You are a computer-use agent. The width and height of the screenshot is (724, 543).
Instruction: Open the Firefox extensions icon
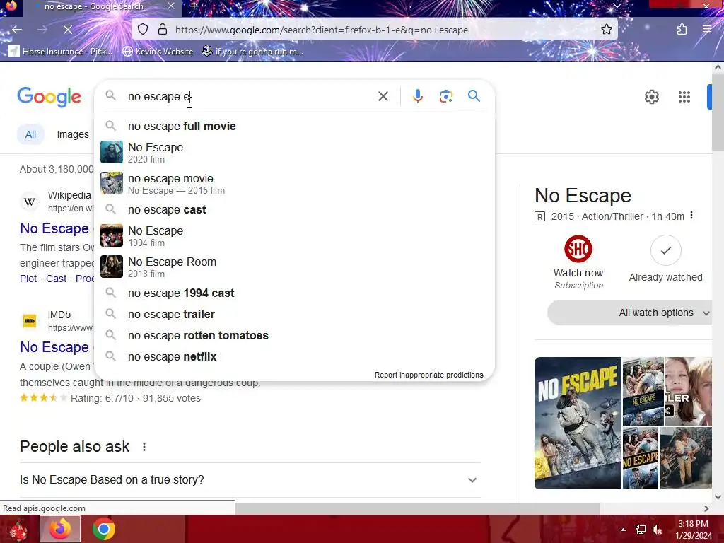tap(682, 30)
